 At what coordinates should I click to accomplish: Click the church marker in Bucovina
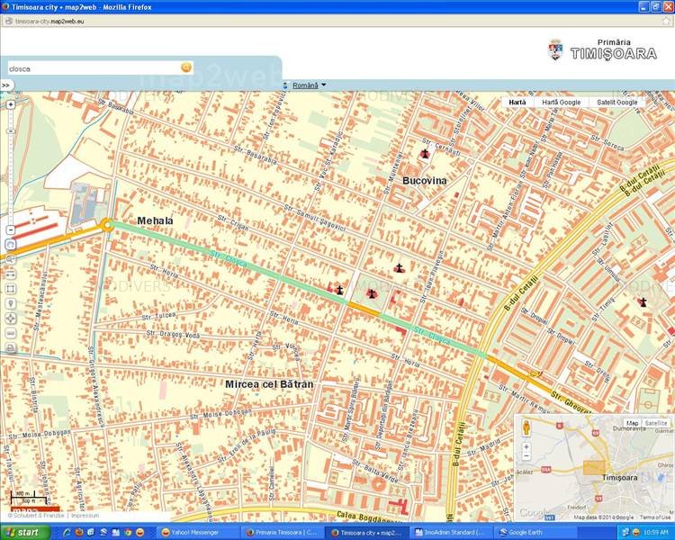click(x=424, y=154)
